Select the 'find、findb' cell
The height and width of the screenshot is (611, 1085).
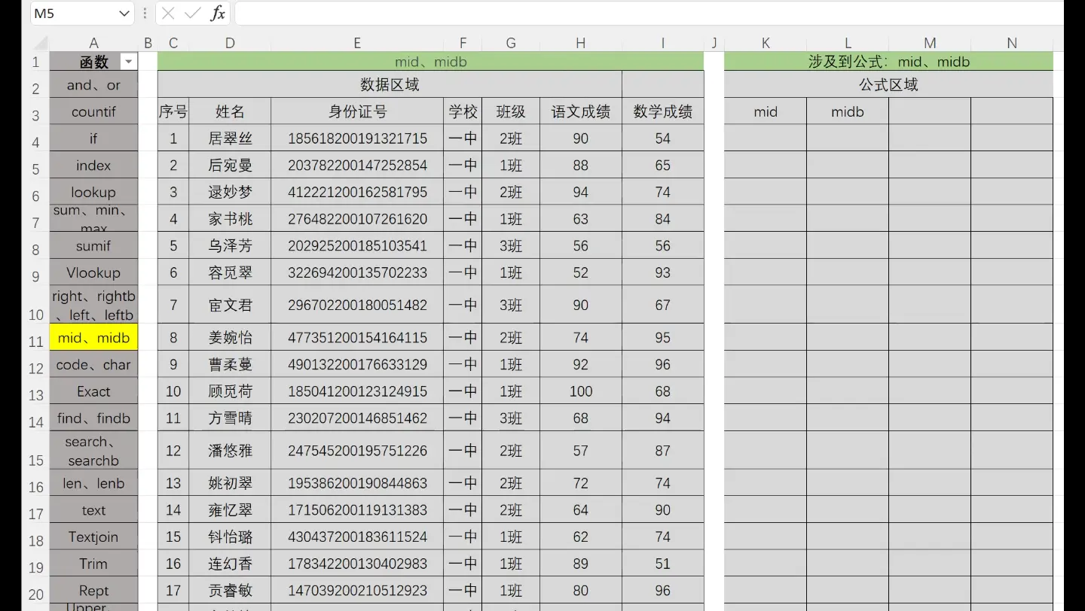[x=93, y=418]
